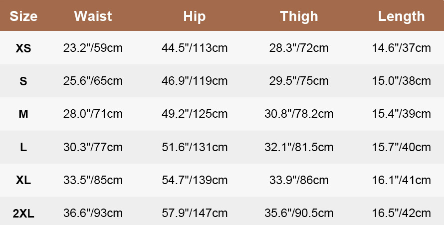Click the Waist column header
Screen dimensions: 444x225
(x=93, y=16)
